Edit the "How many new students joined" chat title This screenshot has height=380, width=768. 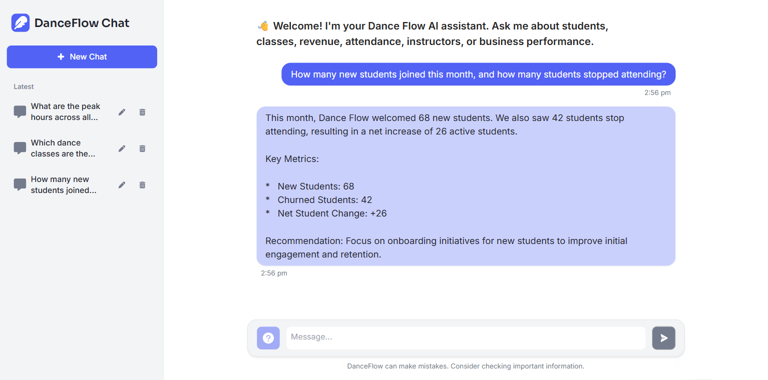122,185
